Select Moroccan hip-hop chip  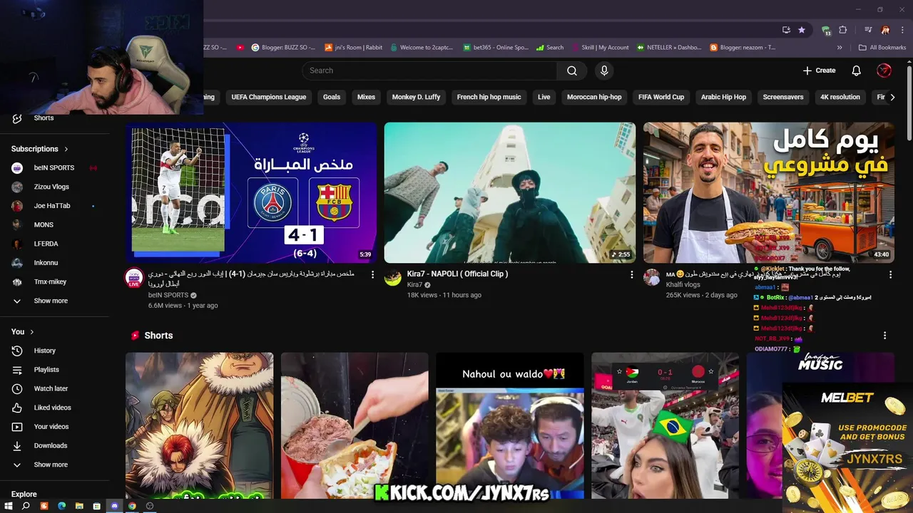pos(594,97)
